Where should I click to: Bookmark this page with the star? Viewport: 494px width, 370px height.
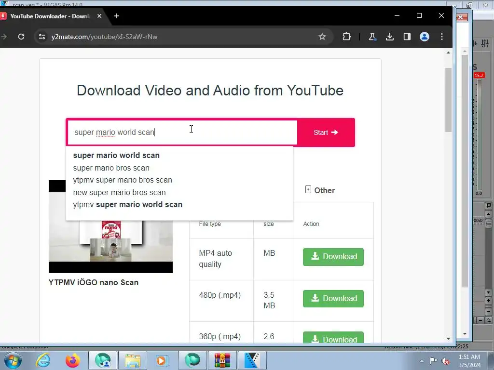pyautogui.click(x=322, y=37)
